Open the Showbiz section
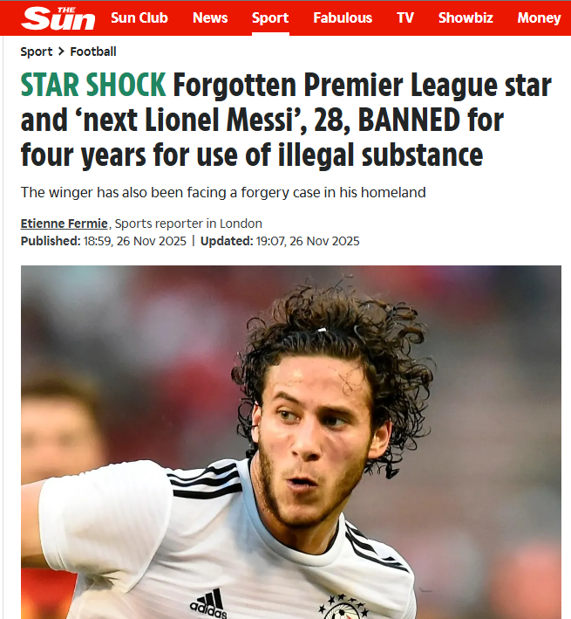This screenshot has width=571, height=619. [x=466, y=17]
